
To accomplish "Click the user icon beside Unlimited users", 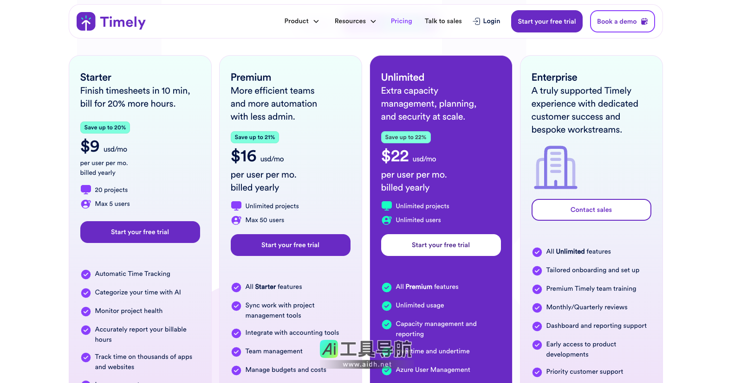I will tap(387, 220).
